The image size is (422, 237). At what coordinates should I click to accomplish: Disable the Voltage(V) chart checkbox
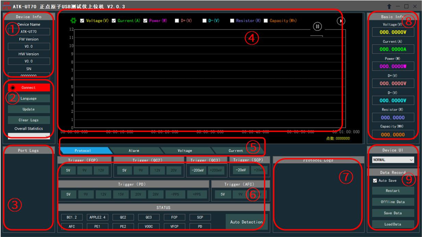click(x=82, y=20)
